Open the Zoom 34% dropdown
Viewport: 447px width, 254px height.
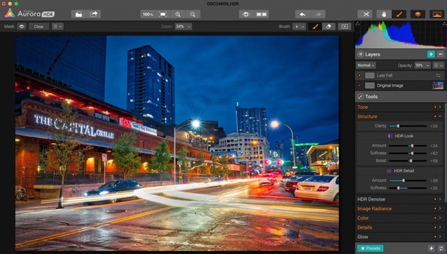183,27
